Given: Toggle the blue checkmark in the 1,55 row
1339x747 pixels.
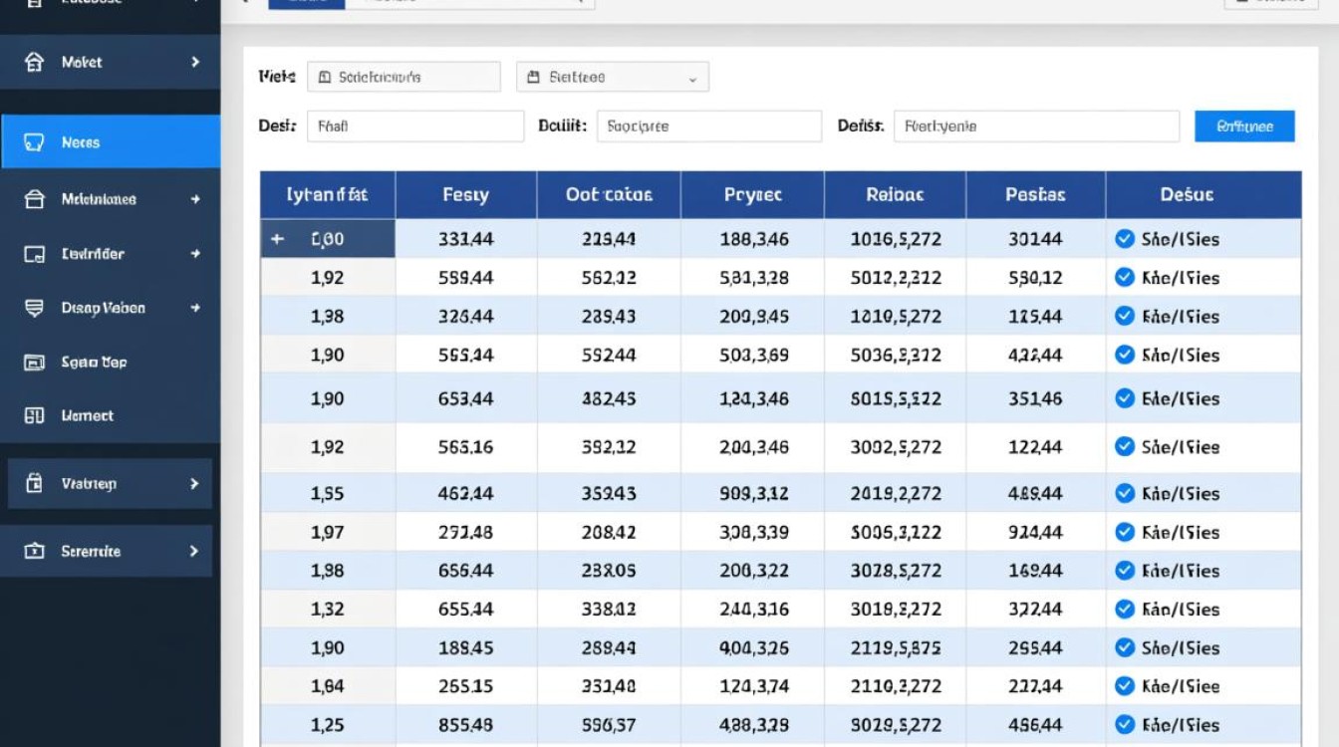Looking at the screenshot, I should (x=1125, y=493).
